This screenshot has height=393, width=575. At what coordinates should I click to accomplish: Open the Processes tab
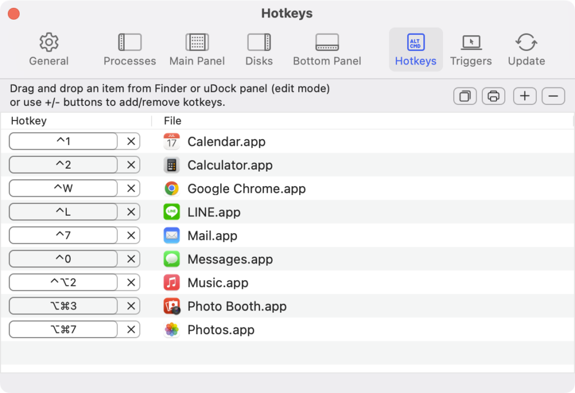pyautogui.click(x=129, y=48)
